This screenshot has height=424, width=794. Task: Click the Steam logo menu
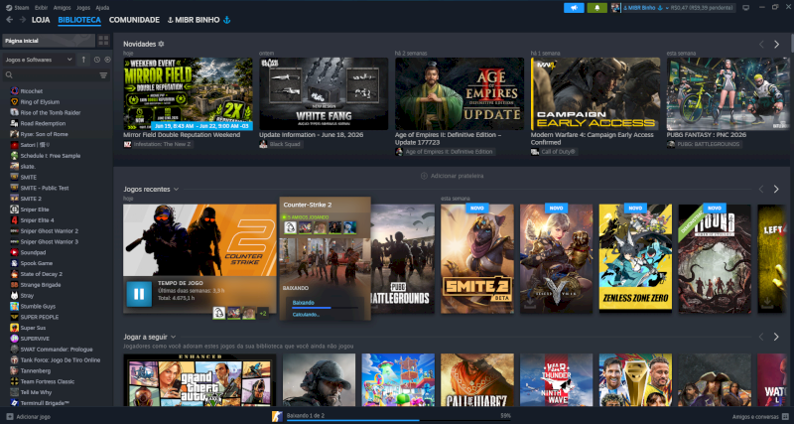9,8
